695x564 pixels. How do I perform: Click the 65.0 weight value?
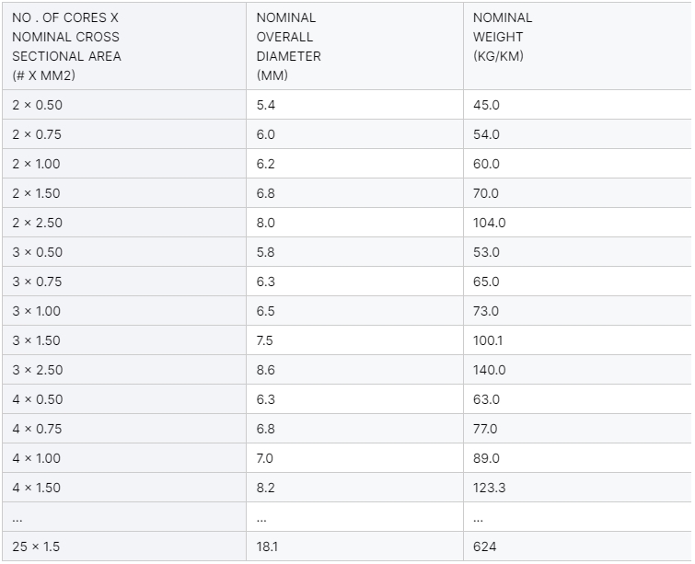tap(486, 282)
